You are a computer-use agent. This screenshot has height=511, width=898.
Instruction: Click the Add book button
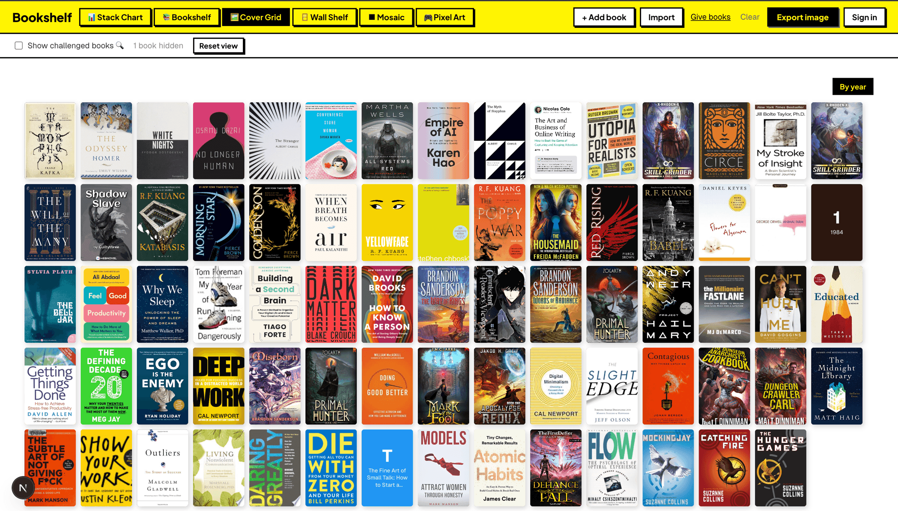click(x=604, y=17)
